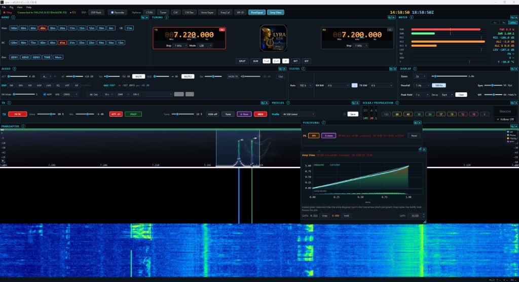Screen dimensions: 519x282
Task: Adjust the AF gain slider
Action: [x=74, y=76]
